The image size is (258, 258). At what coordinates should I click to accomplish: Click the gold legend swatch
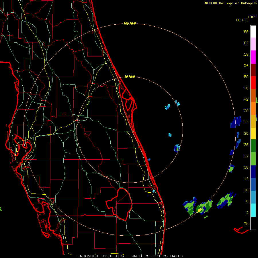tap(253, 121)
